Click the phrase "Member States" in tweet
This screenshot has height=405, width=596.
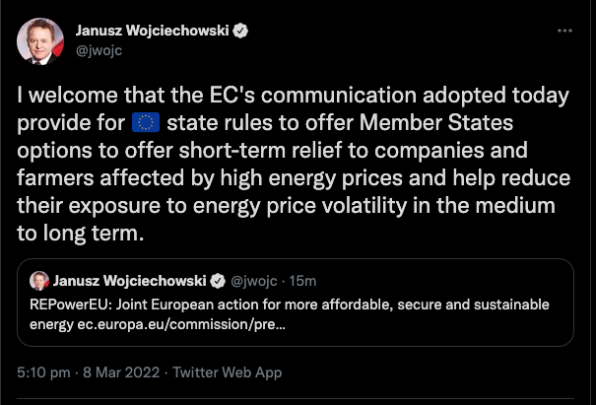tap(436, 122)
